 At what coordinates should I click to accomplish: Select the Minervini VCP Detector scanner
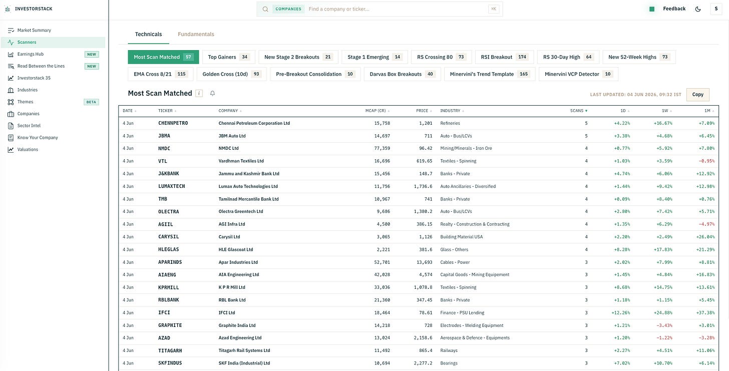click(x=578, y=74)
